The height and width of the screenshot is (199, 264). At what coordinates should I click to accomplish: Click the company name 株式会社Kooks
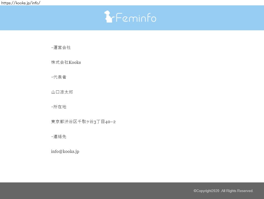[66, 62]
